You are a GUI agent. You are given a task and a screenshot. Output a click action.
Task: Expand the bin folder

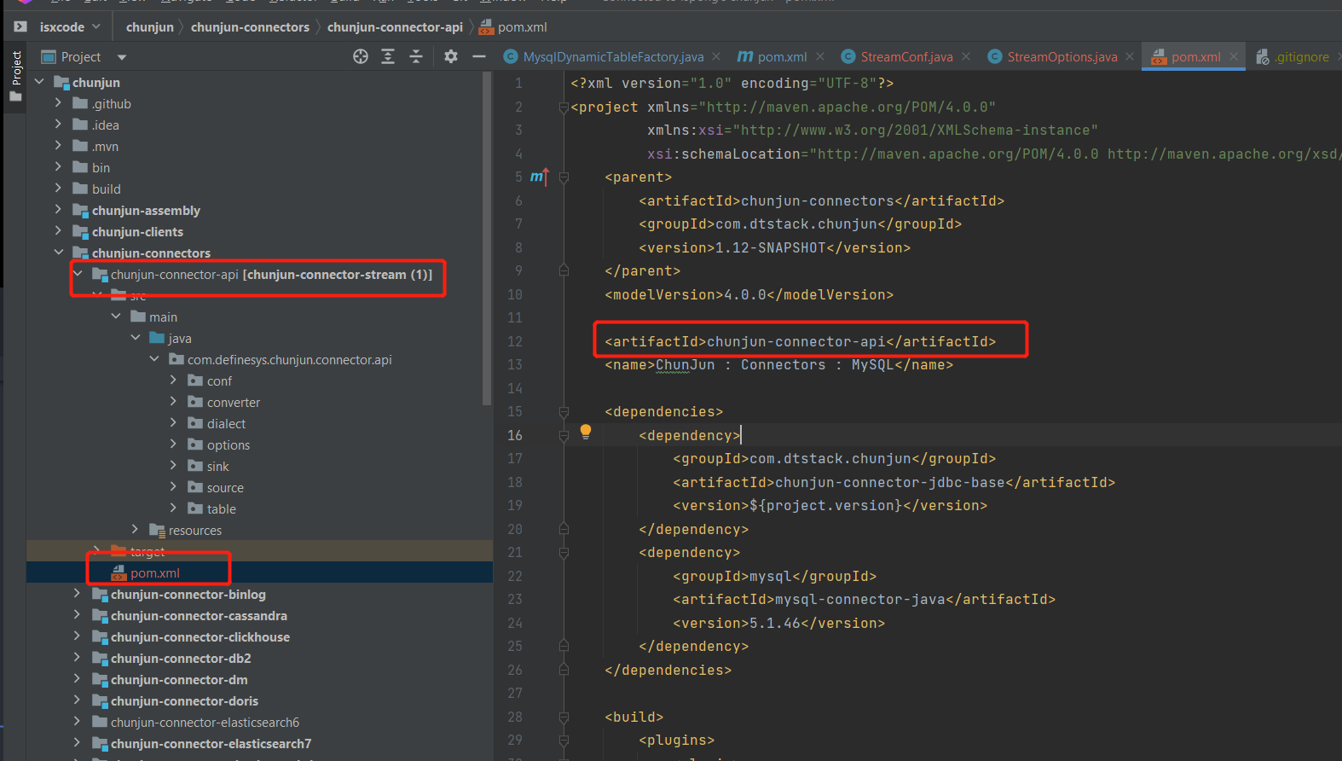click(58, 166)
